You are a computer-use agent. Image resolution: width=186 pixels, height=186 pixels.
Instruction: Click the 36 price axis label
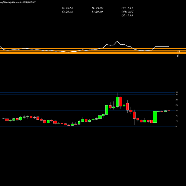[177, 94]
